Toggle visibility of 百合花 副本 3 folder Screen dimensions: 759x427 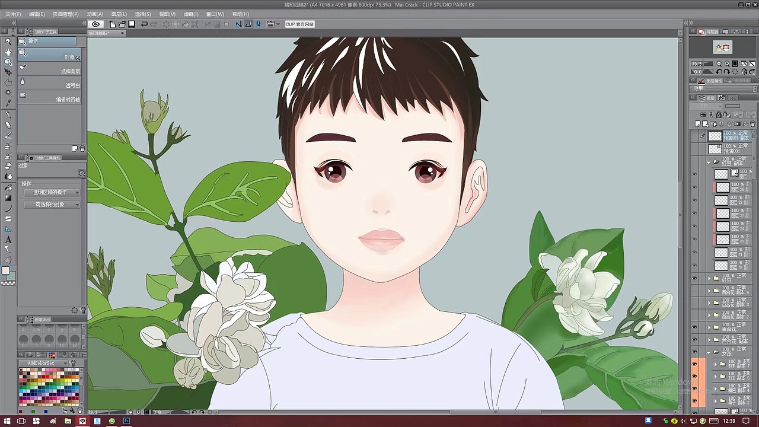(x=695, y=302)
